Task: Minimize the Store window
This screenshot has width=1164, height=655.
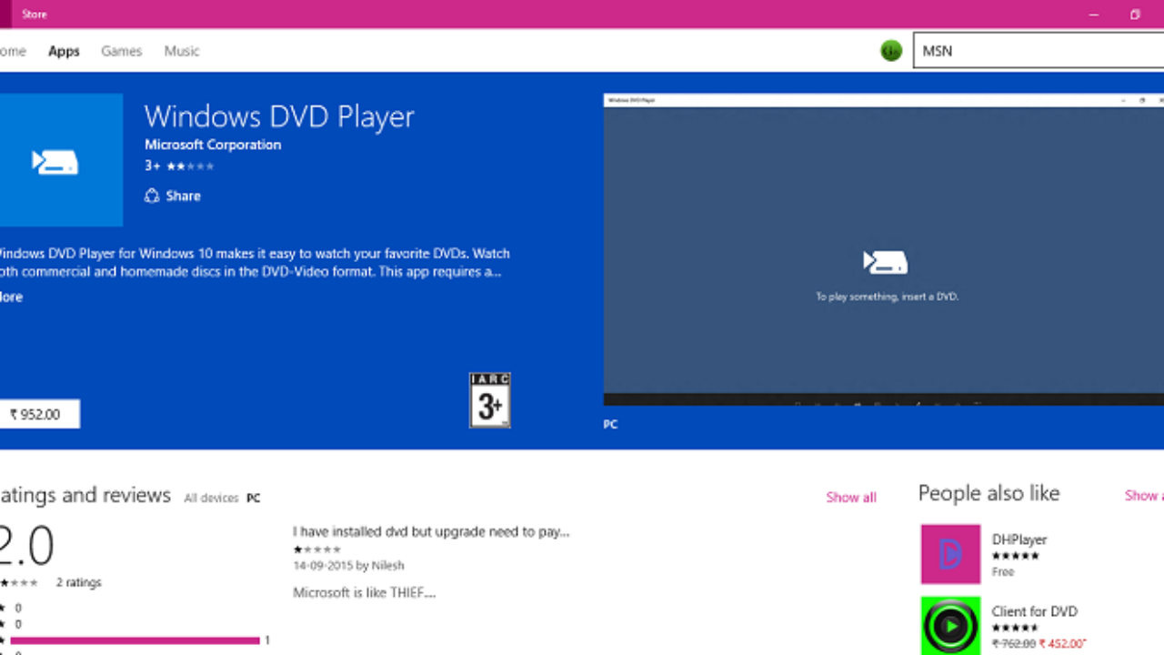Action: pyautogui.click(x=1092, y=15)
